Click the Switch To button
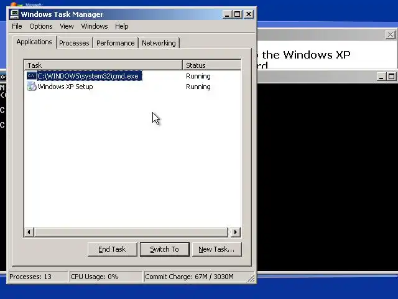The image size is (398, 299). (164, 249)
